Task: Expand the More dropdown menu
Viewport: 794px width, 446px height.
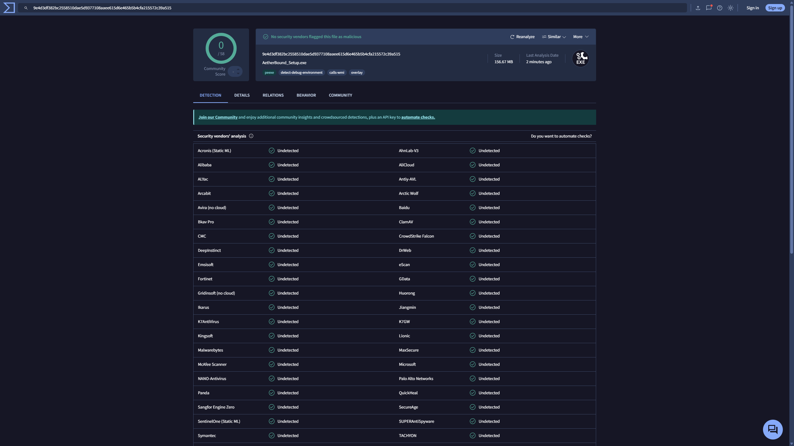Action: pyautogui.click(x=581, y=37)
